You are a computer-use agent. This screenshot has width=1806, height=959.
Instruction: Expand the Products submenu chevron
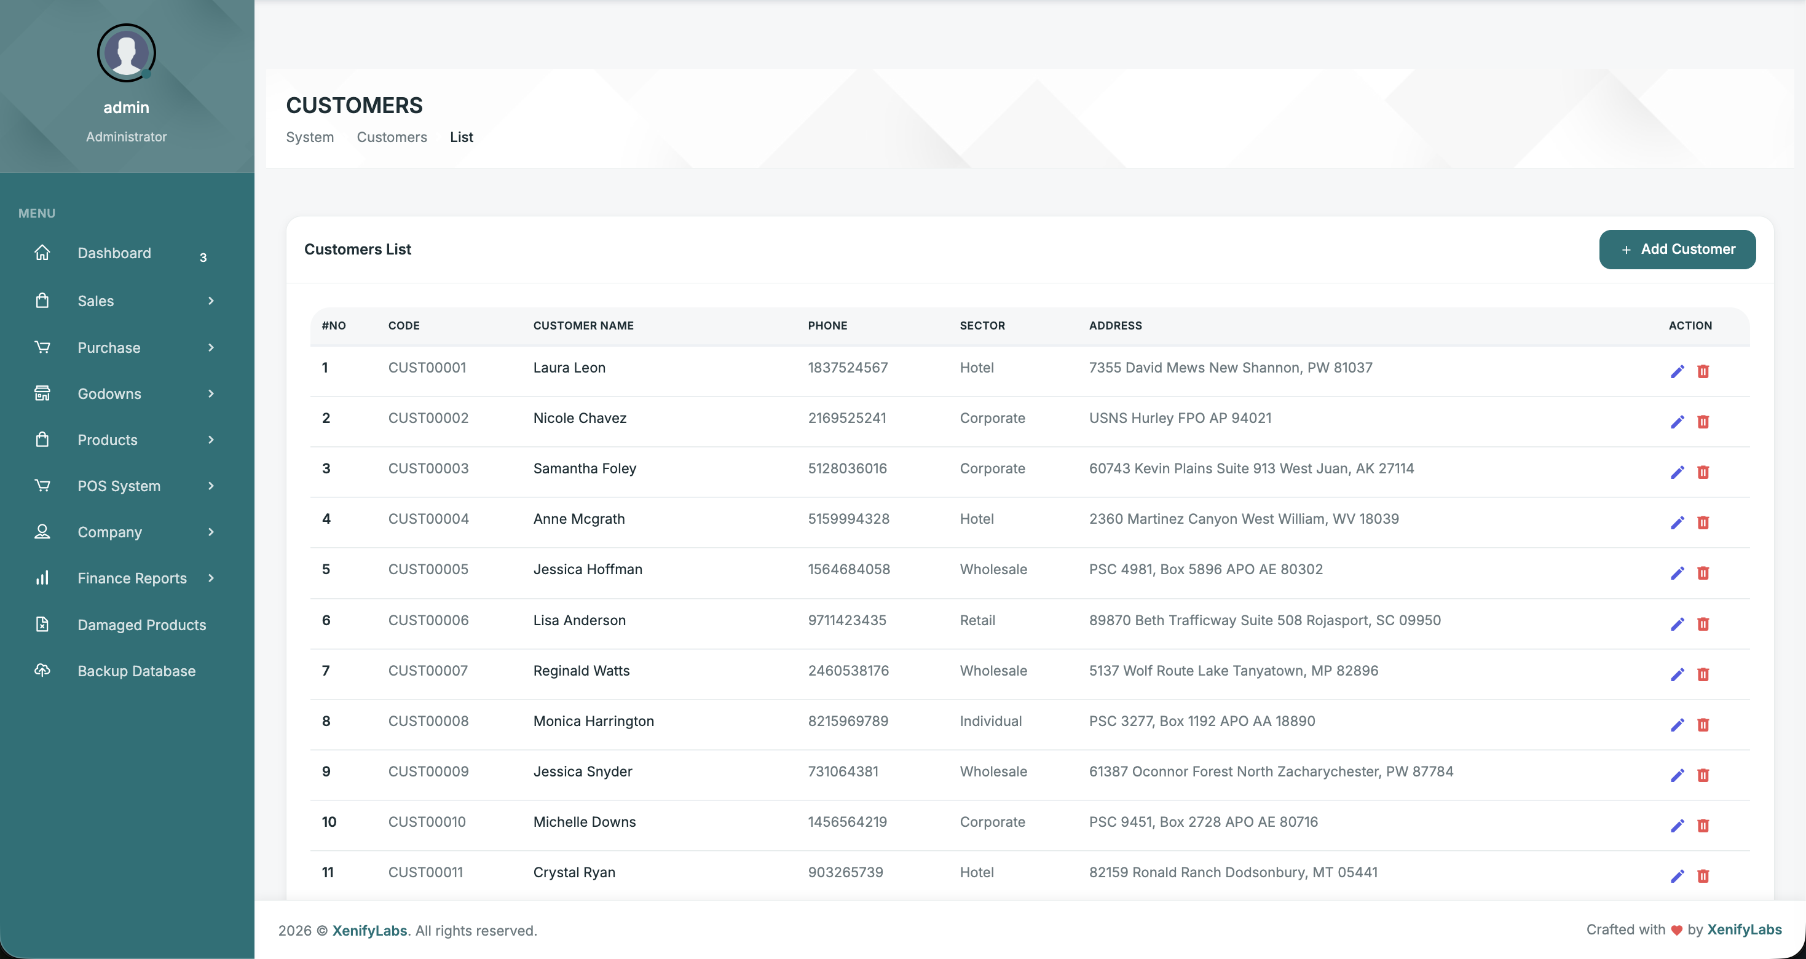pyautogui.click(x=211, y=440)
